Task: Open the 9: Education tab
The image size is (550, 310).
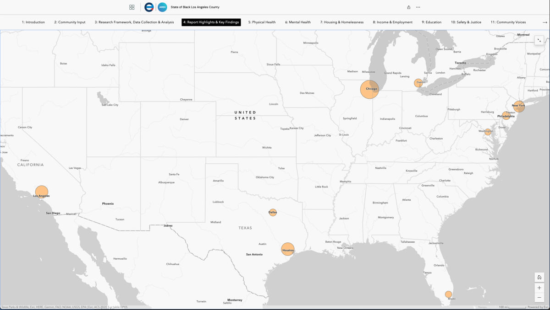Action: click(x=432, y=22)
